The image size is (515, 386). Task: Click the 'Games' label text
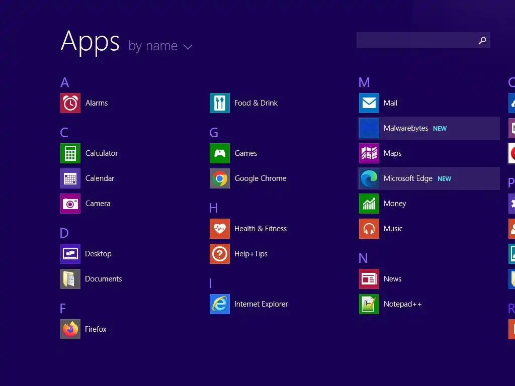pyautogui.click(x=246, y=153)
